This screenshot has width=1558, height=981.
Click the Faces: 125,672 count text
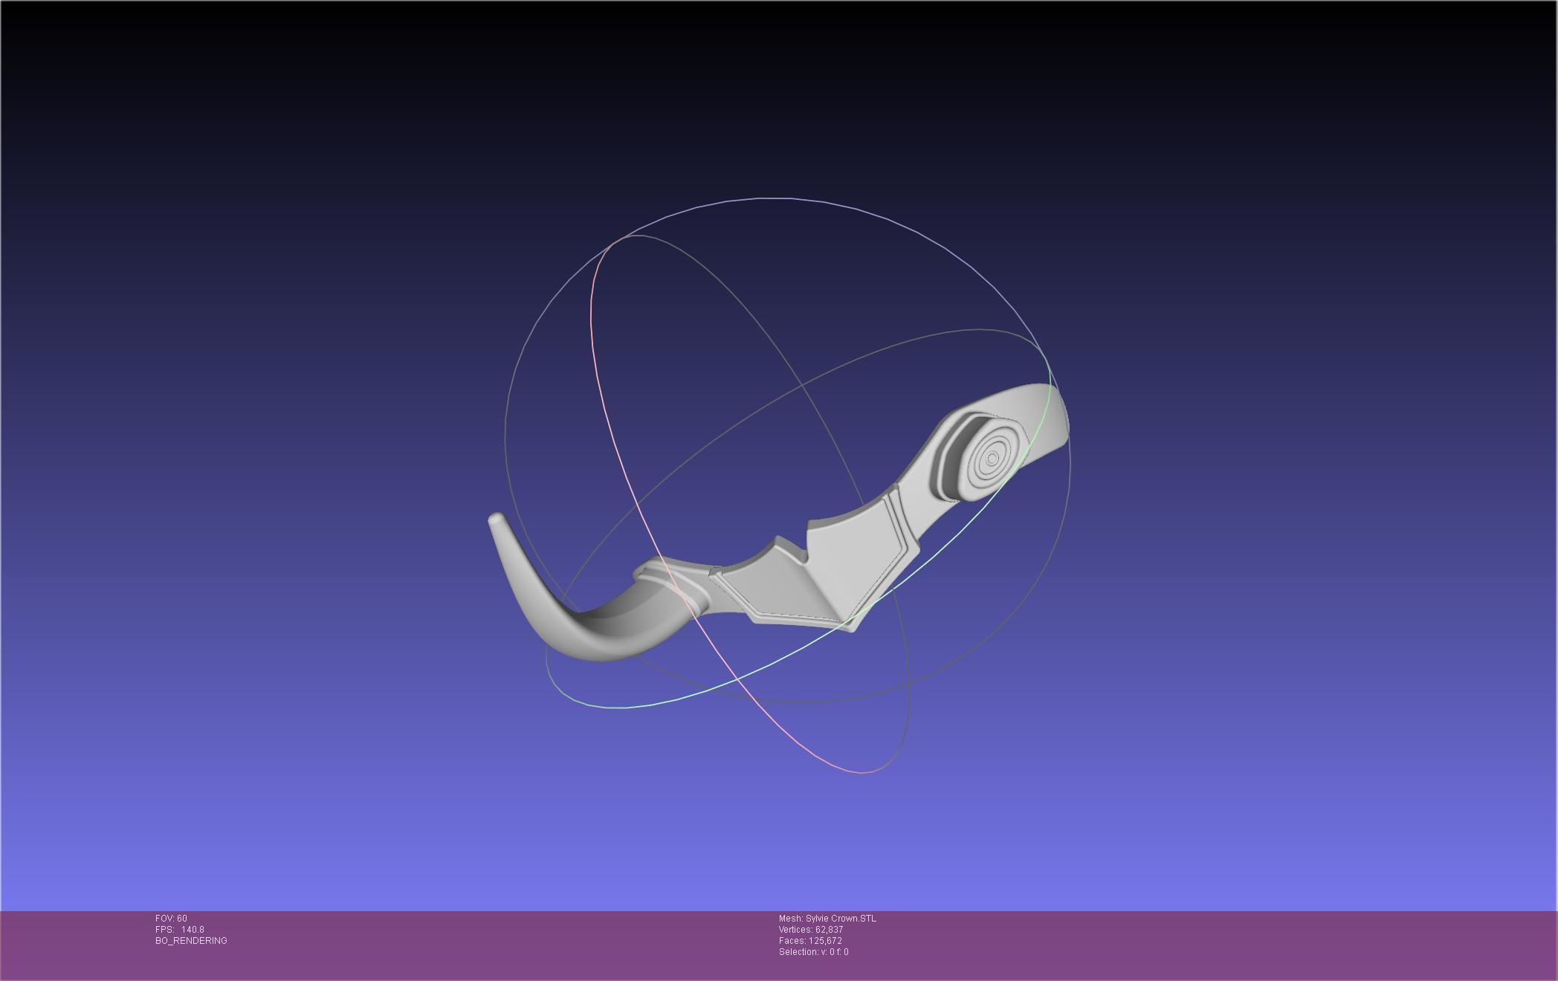tap(809, 941)
